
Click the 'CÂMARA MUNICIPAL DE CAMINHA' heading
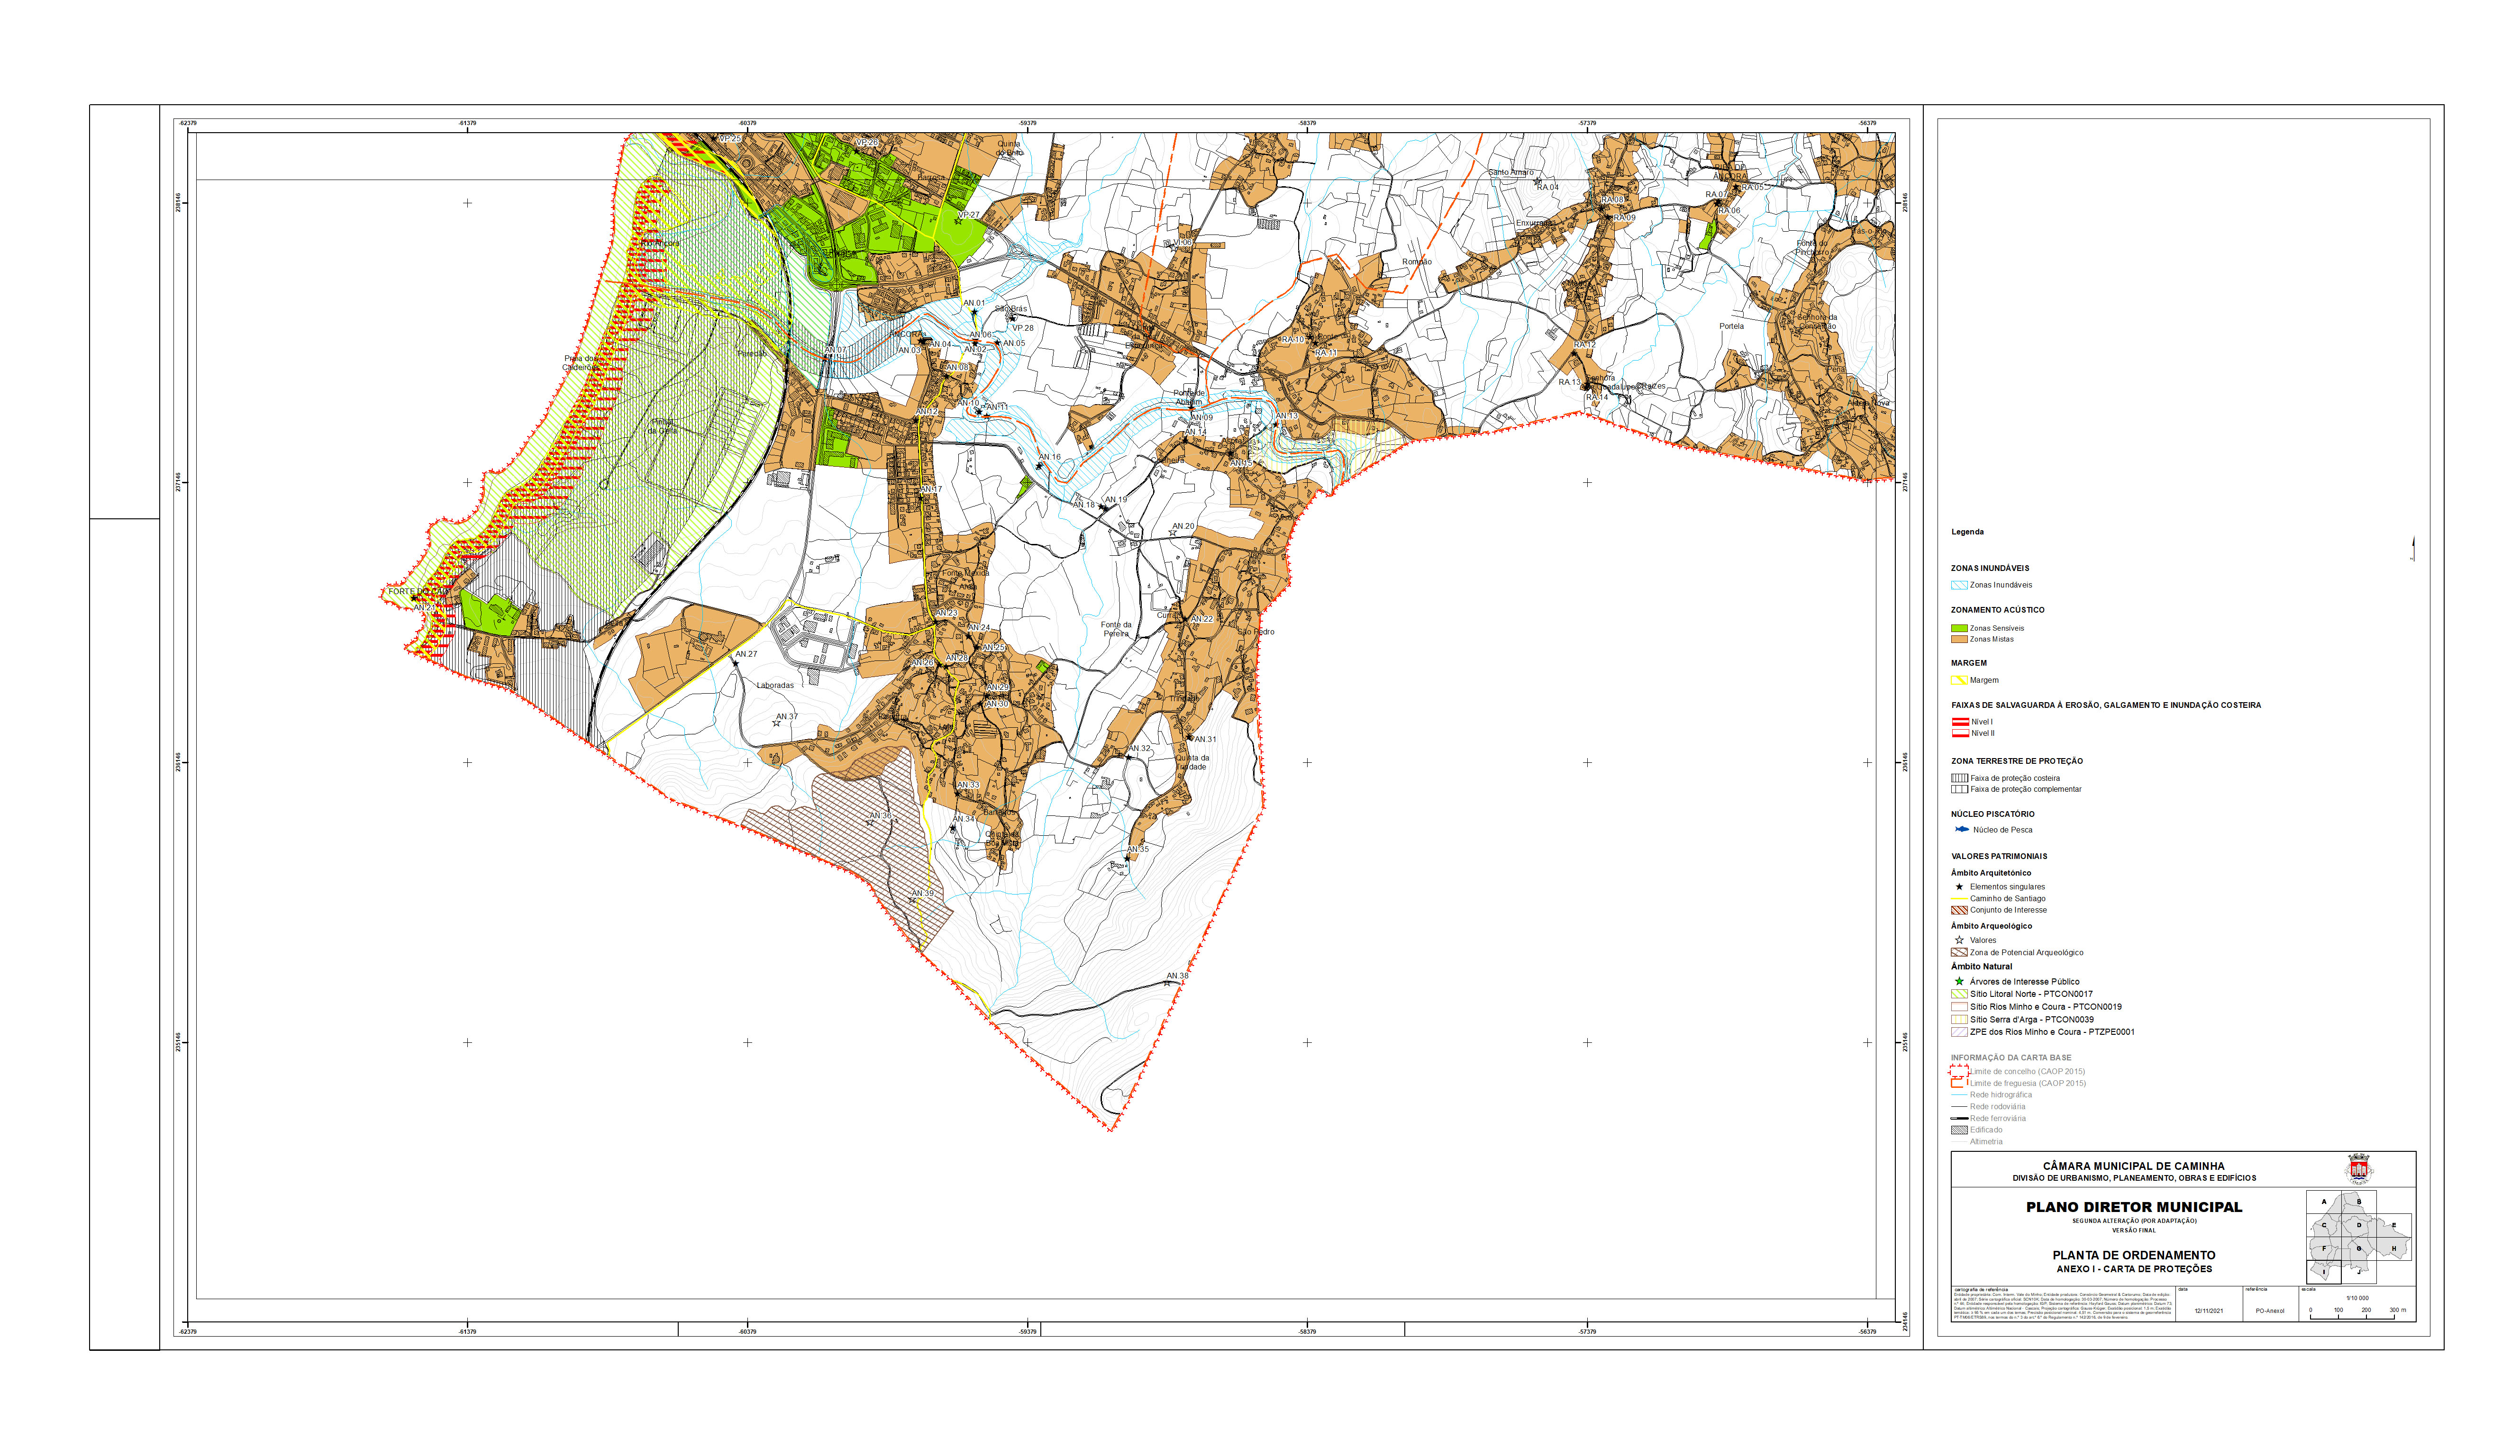(x=2134, y=1166)
